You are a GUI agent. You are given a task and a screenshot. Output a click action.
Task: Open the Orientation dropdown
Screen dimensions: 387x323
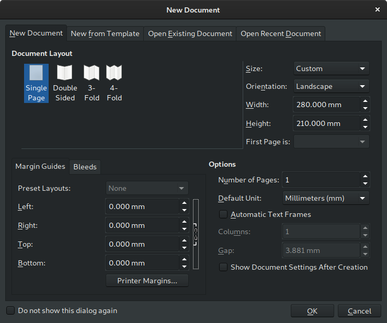(x=331, y=86)
